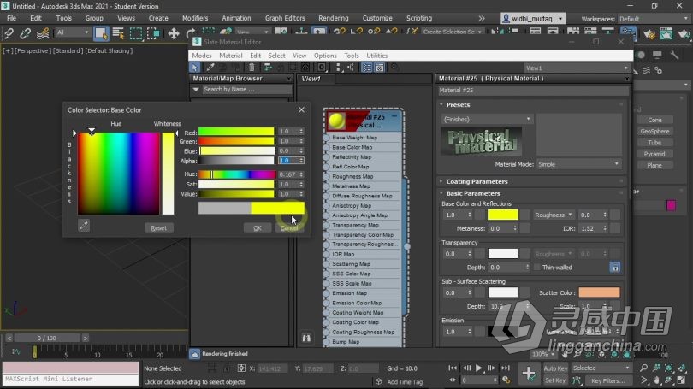Image resolution: width=693 pixels, height=389 pixels.
Task: Toggle Set Key mode
Action: (555, 380)
